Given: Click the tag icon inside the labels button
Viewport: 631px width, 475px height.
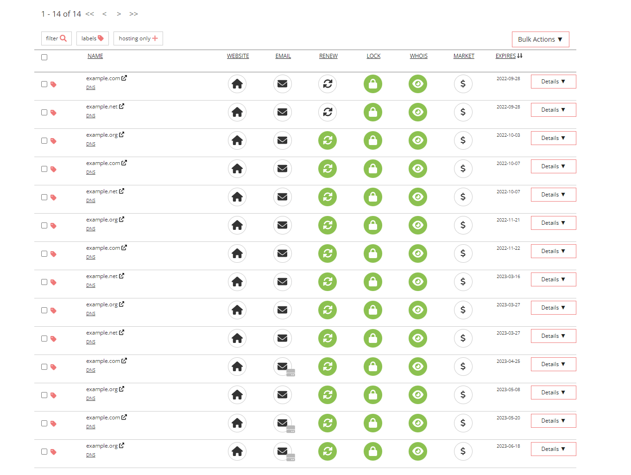Looking at the screenshot, I should [101, 38].
